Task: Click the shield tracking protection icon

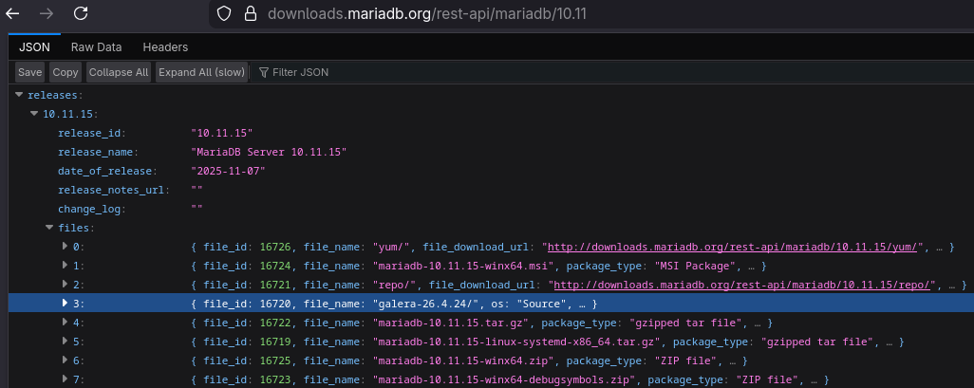Action: click(224, 14)
